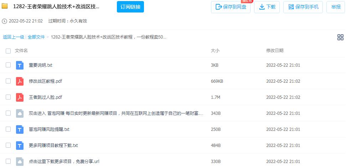Click the cloud icon of 点击这里下载更多项目，免费分享.url
The image size is (346, 168).
[x=20, y=161]
